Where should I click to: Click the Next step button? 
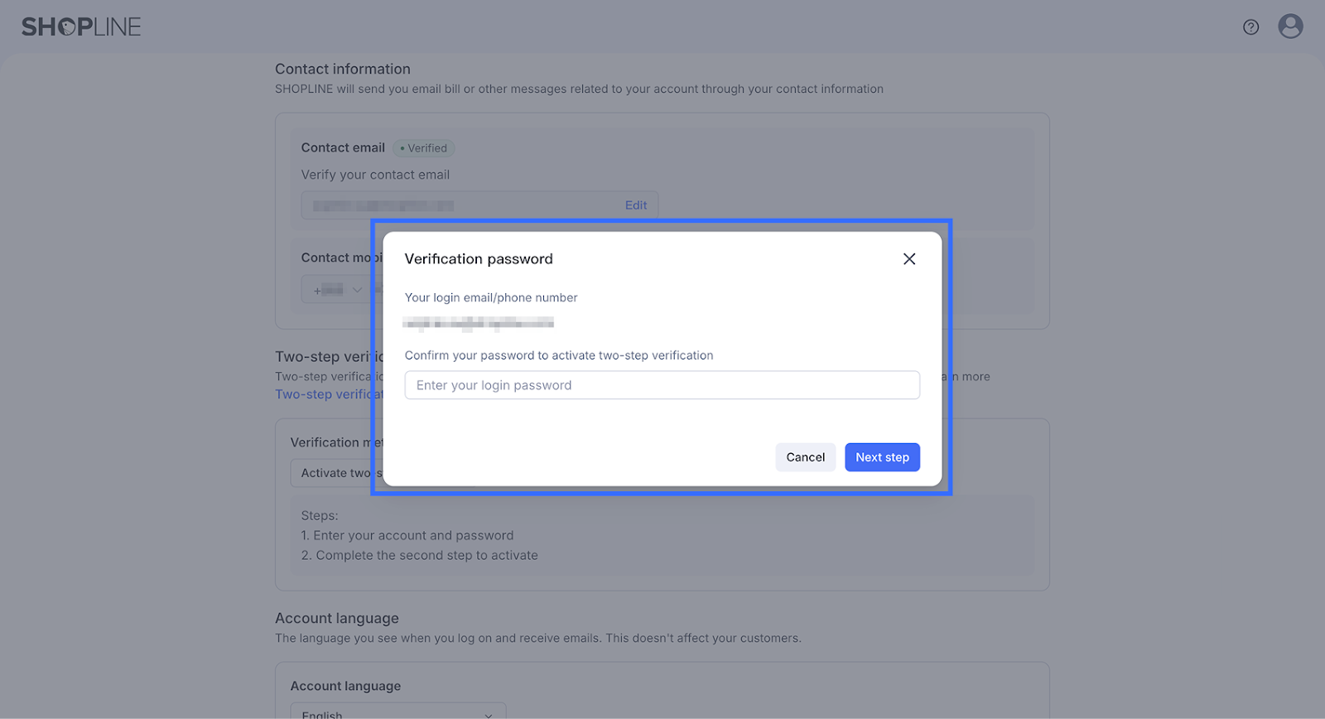[882, 457]
